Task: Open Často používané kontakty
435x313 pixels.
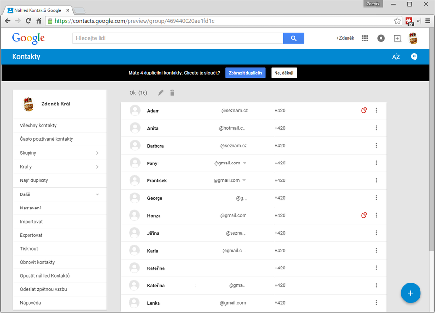Action: pos(59,139)
